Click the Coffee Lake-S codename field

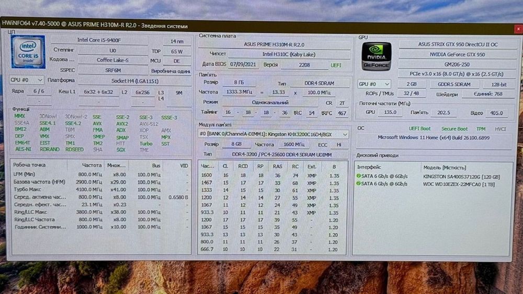[x=112, y=60]
